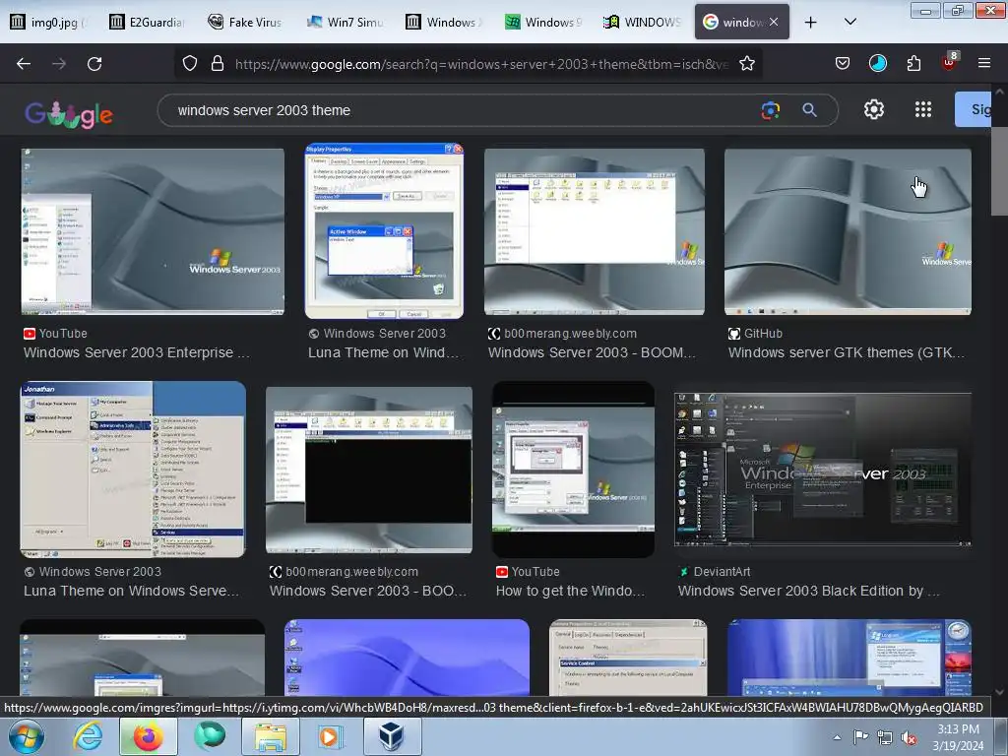This screenshot has width=1008, height=756.
Task: Open the Jonathan start menu screenshot thumbnail
Action: [133, 470]
